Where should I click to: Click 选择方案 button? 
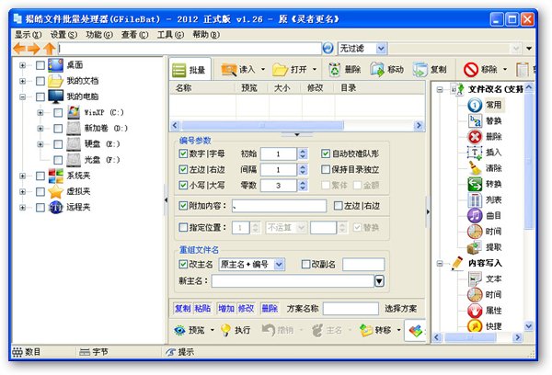coord(400,309)
